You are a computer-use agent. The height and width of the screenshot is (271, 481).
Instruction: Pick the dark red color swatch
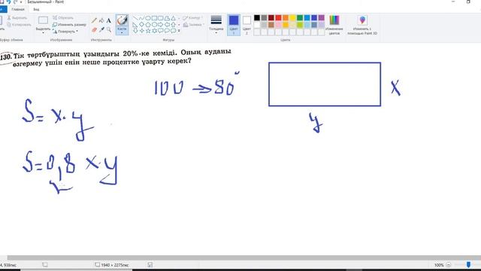(x=271, y=18)
